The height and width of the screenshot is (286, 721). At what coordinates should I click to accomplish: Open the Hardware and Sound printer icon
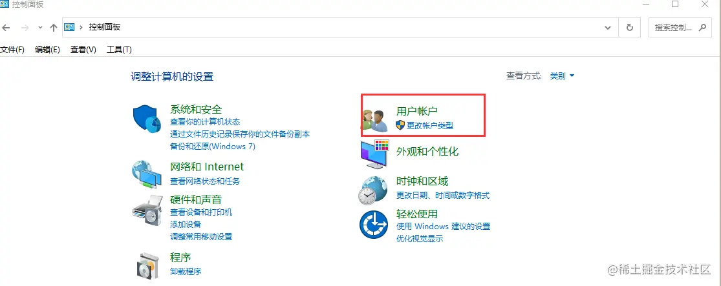coord(147,209)
